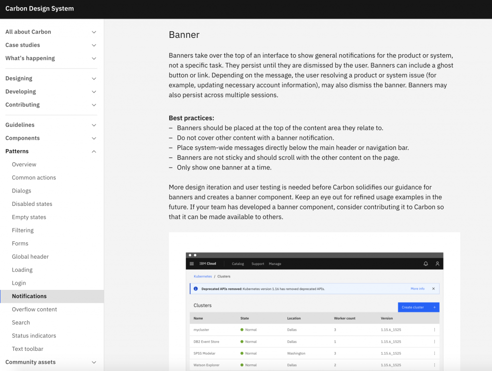Click the State column header
The width and height of the screenshot is (492, 371).
[245, 318]
